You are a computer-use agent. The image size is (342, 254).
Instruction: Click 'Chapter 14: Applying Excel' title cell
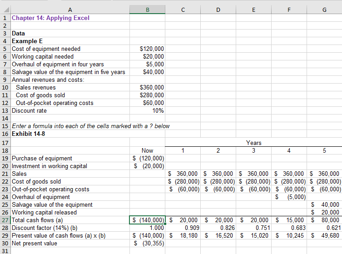pyautogui.click(x=70, y=18)
